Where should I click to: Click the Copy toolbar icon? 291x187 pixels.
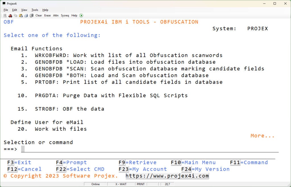coord(16,16)
